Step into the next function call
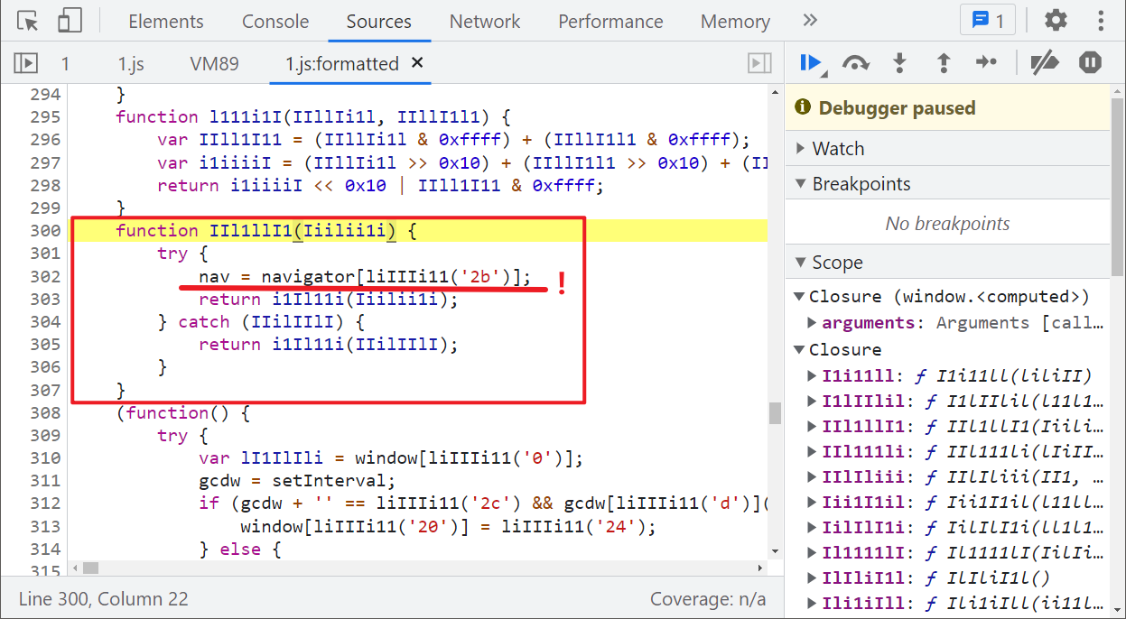The width and height of the screenshot is (1126, 619). pyautogui.click(x=899, y=63)
